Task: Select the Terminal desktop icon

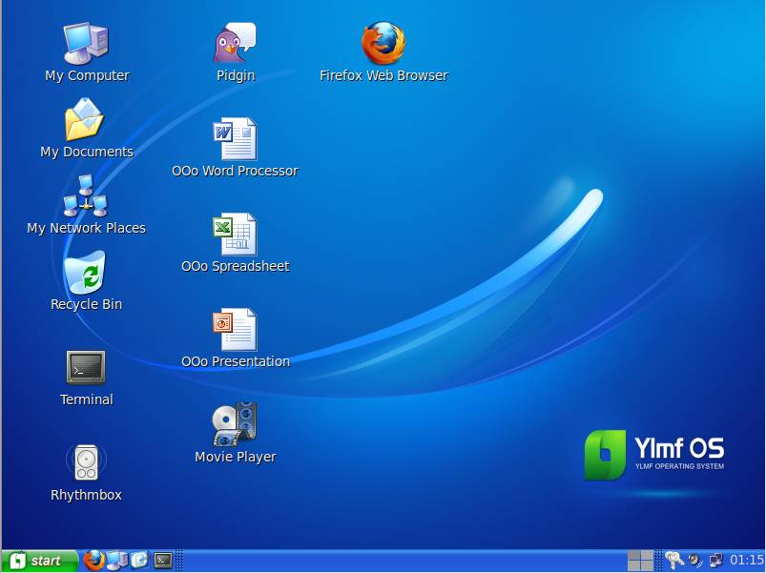Action: pos(86,368)
